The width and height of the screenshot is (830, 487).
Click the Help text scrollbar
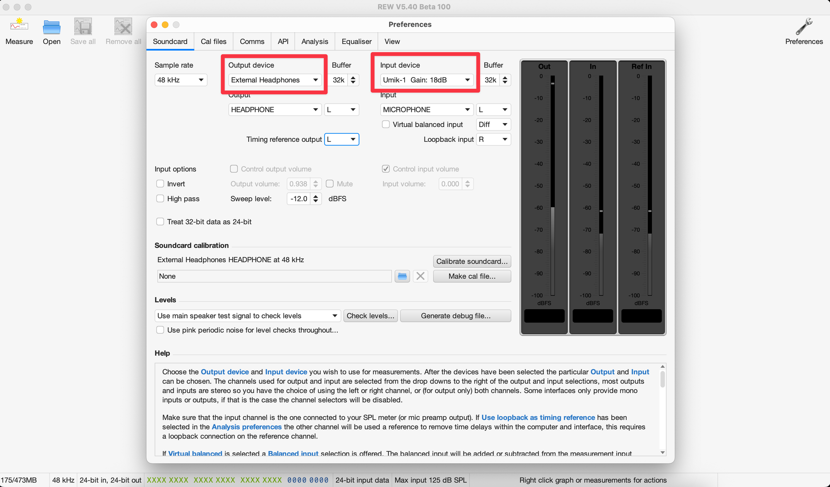[x=662, y=379]
